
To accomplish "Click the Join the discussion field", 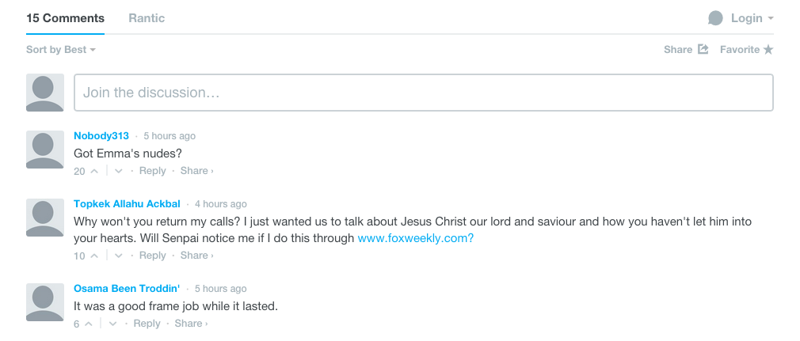I will pos(424,93).
